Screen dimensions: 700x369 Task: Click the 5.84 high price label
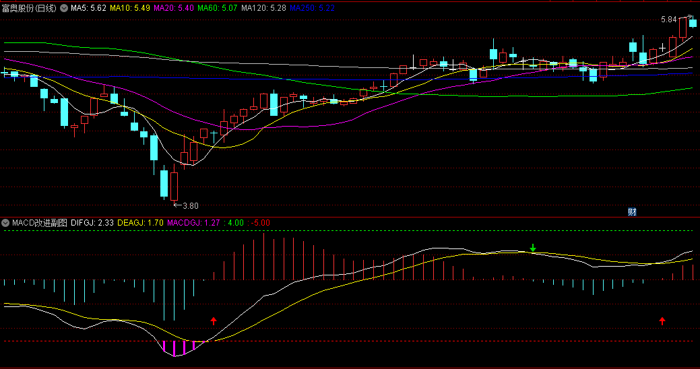click(669, 19)
